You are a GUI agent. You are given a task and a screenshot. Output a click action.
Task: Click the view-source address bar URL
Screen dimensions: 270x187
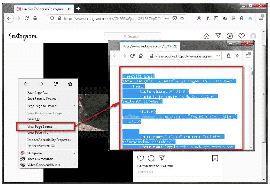click(x=184, y=56)
